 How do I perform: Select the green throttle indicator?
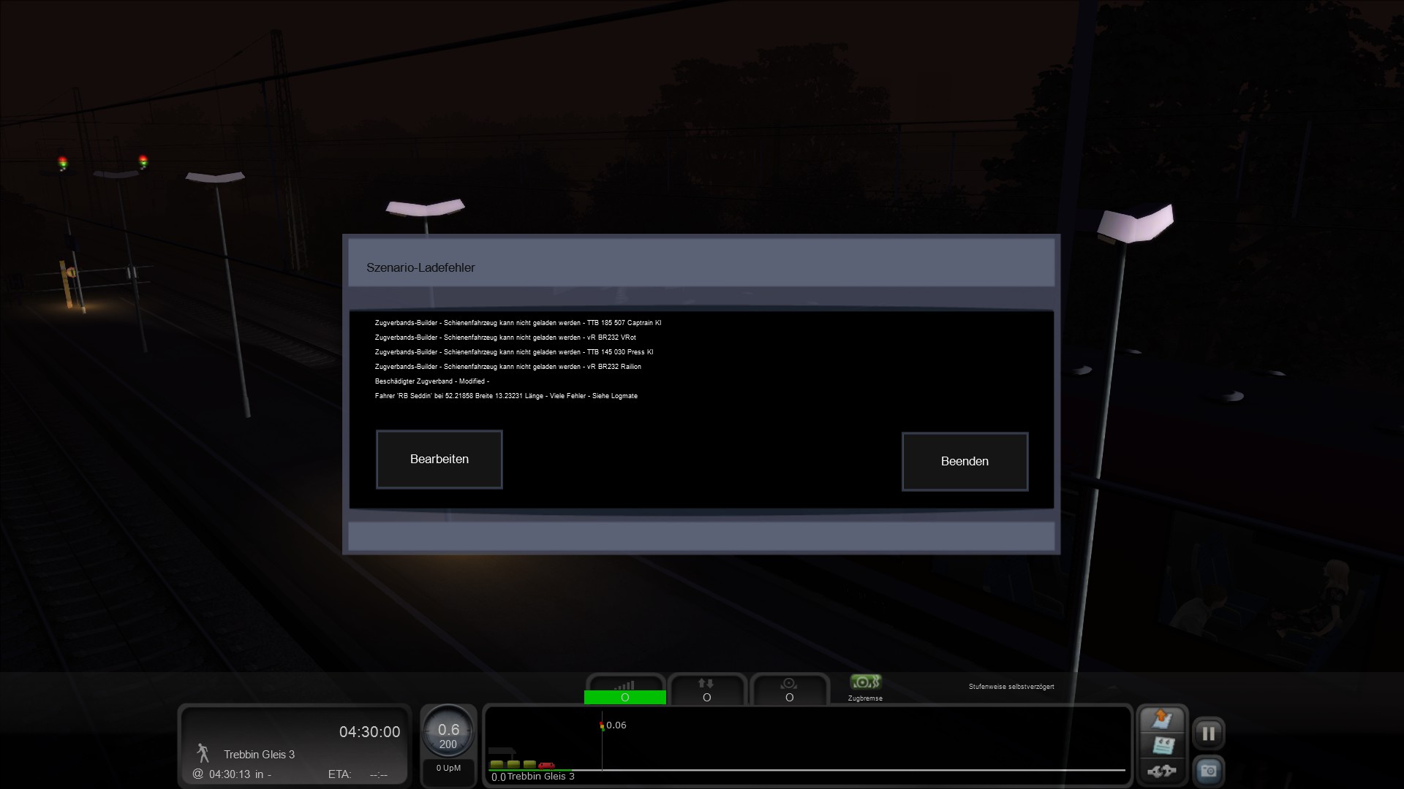pos(625,697)
